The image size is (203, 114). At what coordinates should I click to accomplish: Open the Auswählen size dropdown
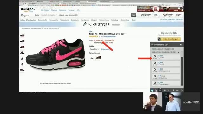(95, 49)
